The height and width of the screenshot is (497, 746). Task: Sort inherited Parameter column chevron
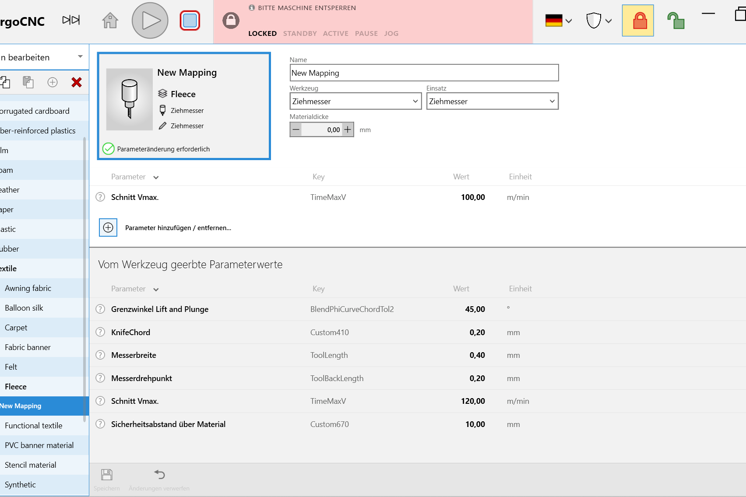pyautogui.click(x=156, y=289)
